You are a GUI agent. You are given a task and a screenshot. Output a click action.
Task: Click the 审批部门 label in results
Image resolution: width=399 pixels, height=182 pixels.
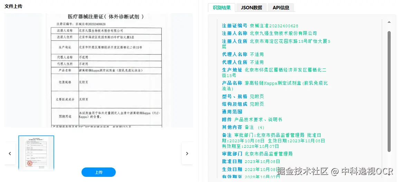(232, 154)
